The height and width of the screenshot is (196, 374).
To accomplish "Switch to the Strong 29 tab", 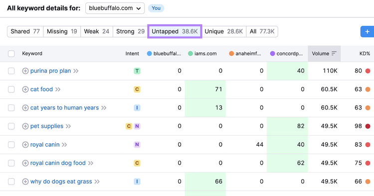I will tap(130, 31).
